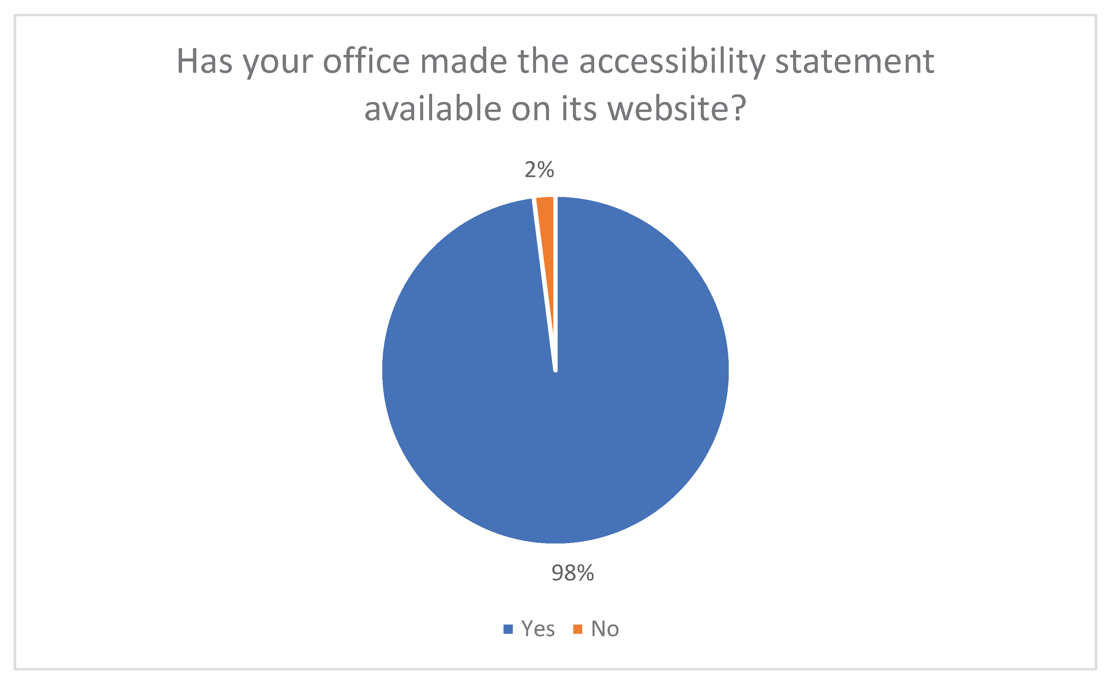Click the word Has starting the title
1109x685 pixels.
[x=204, y=61]
